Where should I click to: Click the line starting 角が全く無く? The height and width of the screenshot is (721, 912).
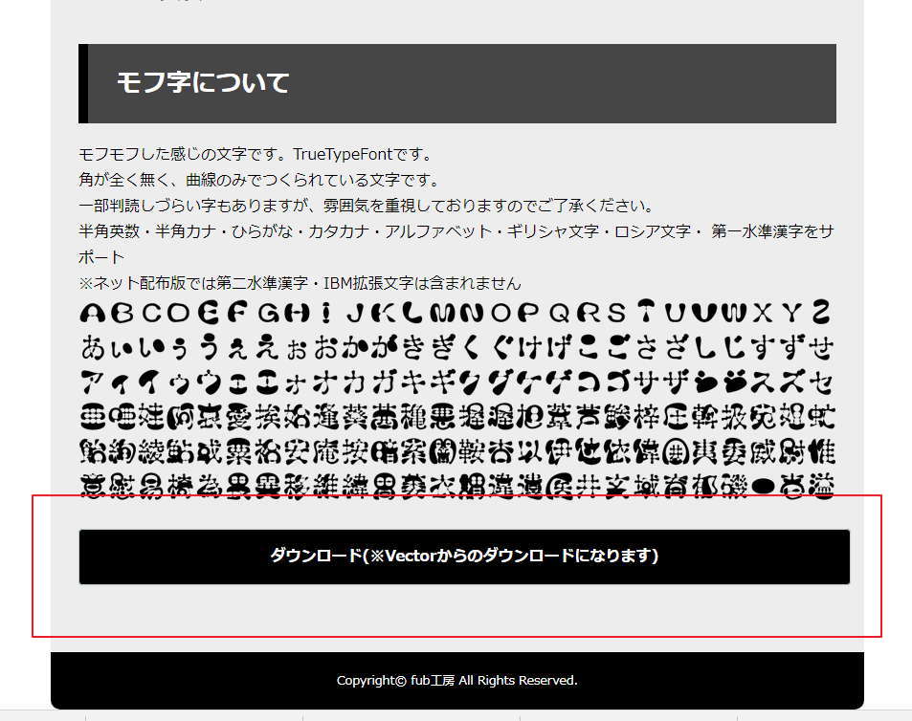(260, 180)
